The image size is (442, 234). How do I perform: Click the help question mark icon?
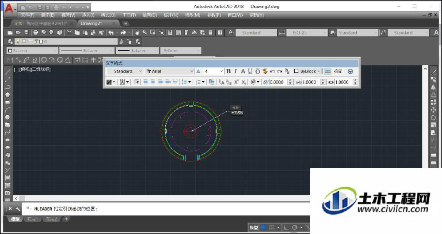(x=220, y=33)
